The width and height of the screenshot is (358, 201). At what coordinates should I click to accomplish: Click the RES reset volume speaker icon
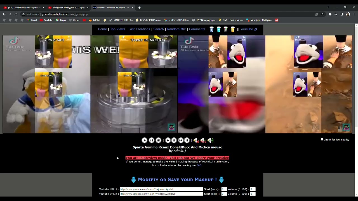(203, 140)
